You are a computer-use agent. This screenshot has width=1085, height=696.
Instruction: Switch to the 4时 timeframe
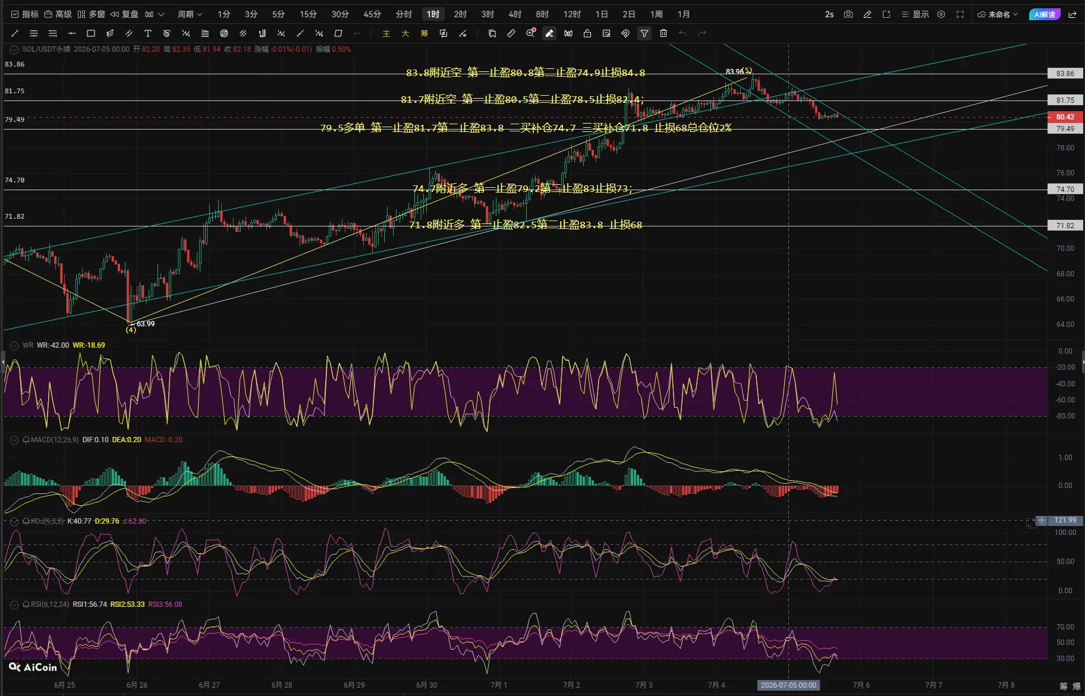(515, 14)
